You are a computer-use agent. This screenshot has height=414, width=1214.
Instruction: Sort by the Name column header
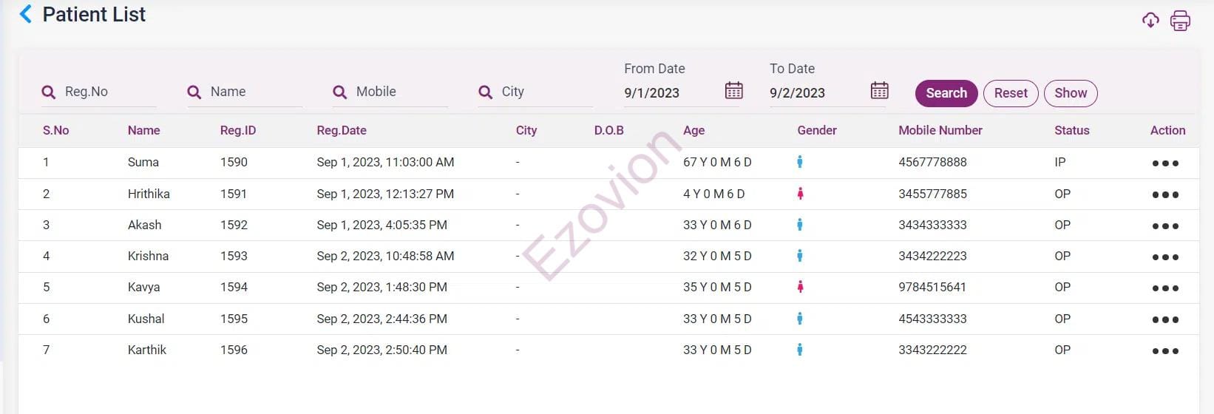point(143,130)
